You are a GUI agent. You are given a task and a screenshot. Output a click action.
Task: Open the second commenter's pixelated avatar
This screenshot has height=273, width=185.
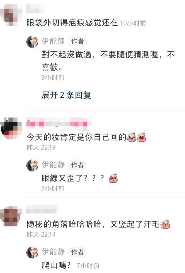tap(11, 128)
